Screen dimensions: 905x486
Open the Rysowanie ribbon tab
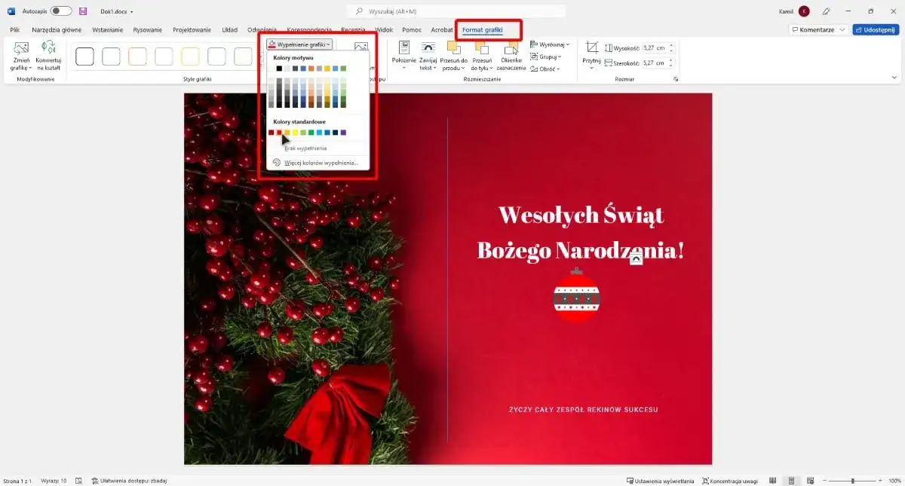(x=146, y=29)
